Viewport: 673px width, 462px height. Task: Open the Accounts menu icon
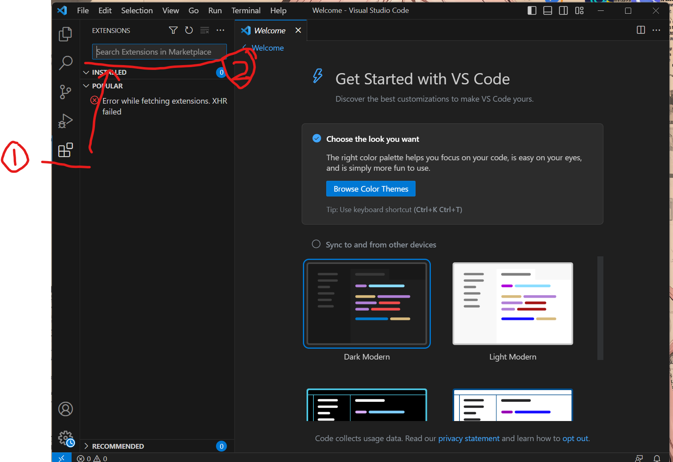pos(65,409)
